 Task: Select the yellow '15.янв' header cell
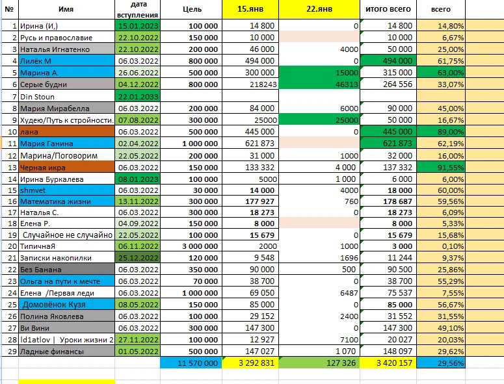click(250, 9)
